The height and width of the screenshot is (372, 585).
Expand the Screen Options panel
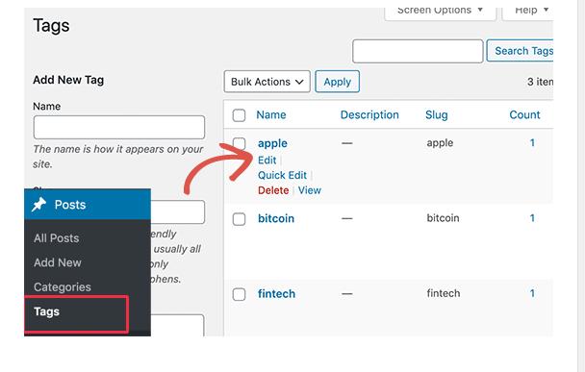click(441, 11)
